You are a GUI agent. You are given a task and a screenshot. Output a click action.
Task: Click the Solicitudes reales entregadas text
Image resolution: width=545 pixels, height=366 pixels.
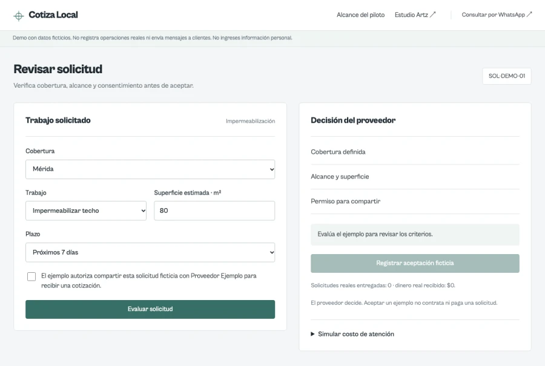point(383,286)
